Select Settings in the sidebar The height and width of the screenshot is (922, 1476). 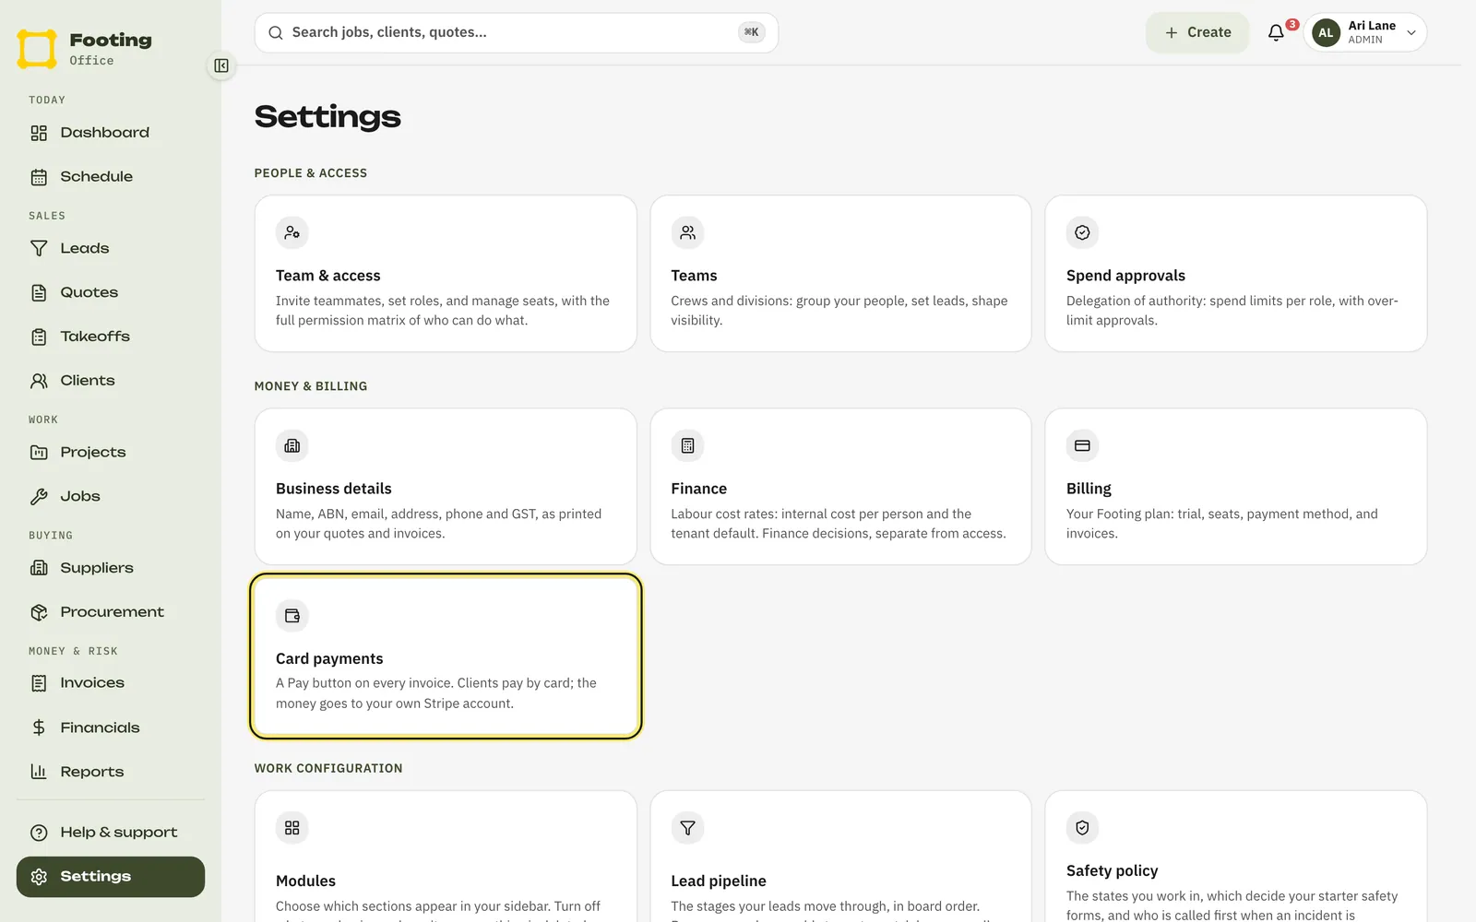[111, 877]
